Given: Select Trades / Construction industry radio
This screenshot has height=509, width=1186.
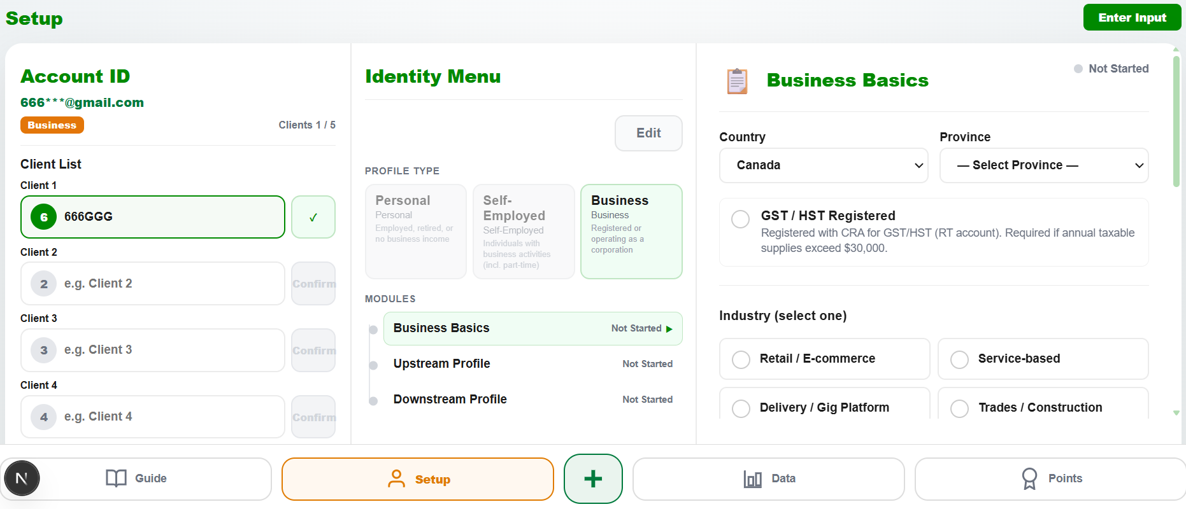Looking at the screenshot, I should coord(959,408).
